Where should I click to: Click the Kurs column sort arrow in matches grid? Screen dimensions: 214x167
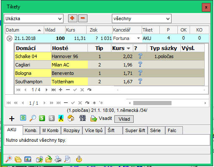128,48
